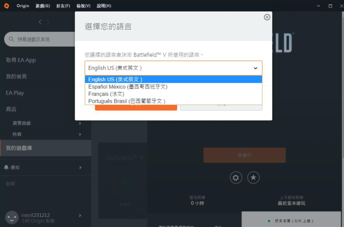Click the notification bell icon

[6, 167]
